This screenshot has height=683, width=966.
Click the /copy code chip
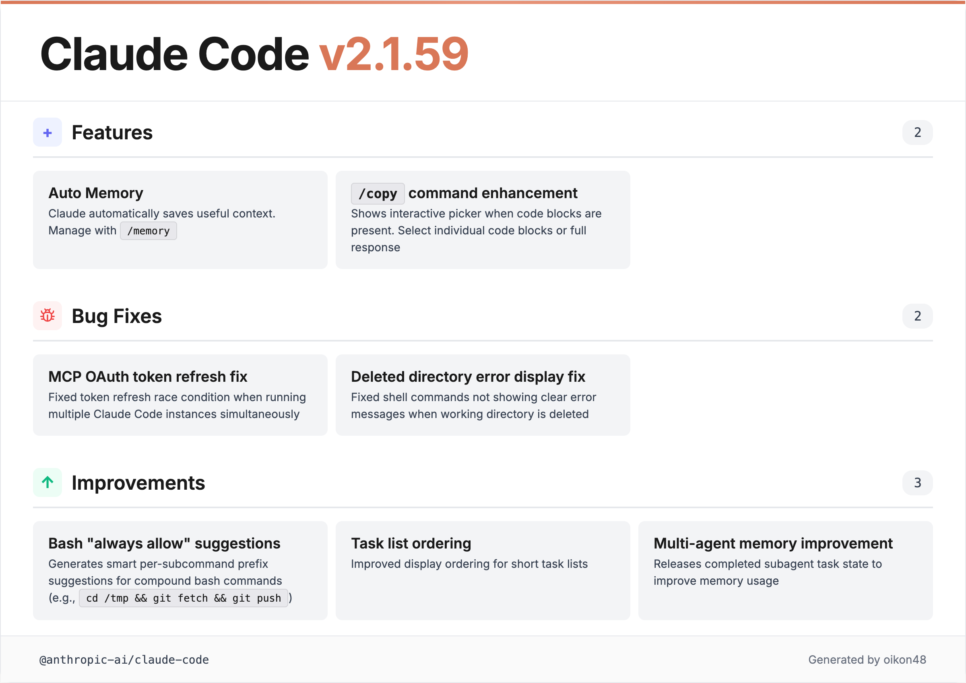[x=378, y=194]
